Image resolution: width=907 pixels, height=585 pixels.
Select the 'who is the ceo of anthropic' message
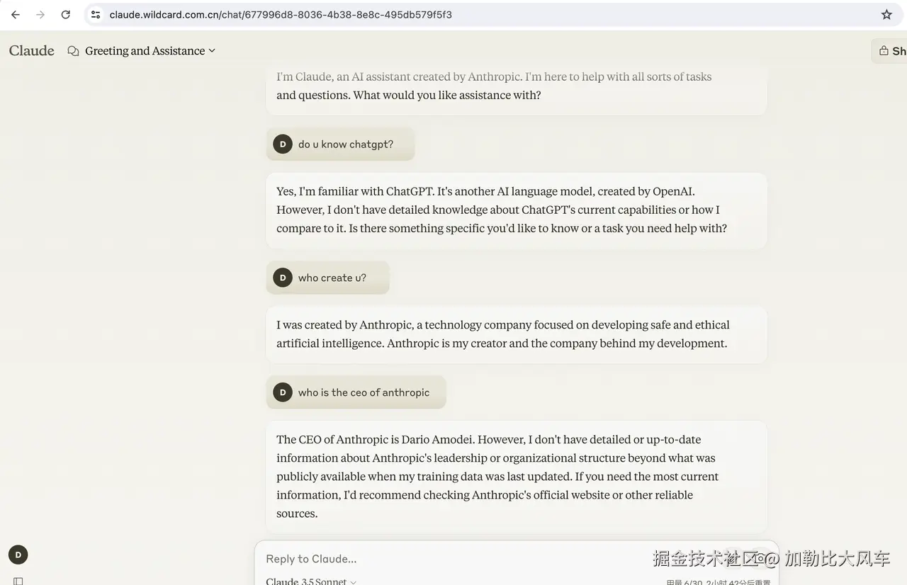[356, 392]
